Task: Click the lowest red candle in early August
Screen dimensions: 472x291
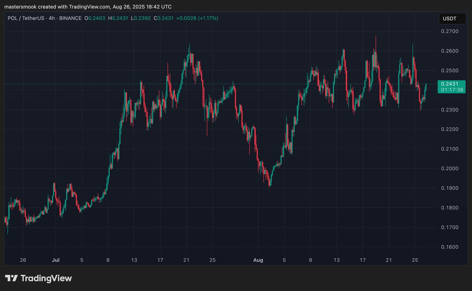Action: pyautogui.click(x=269, y=181)
